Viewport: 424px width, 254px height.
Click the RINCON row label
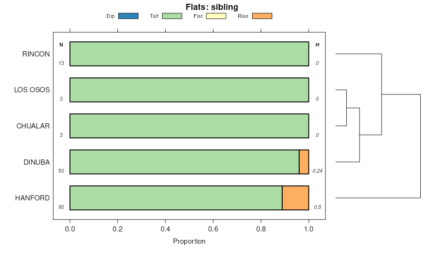tap(36, 54)
